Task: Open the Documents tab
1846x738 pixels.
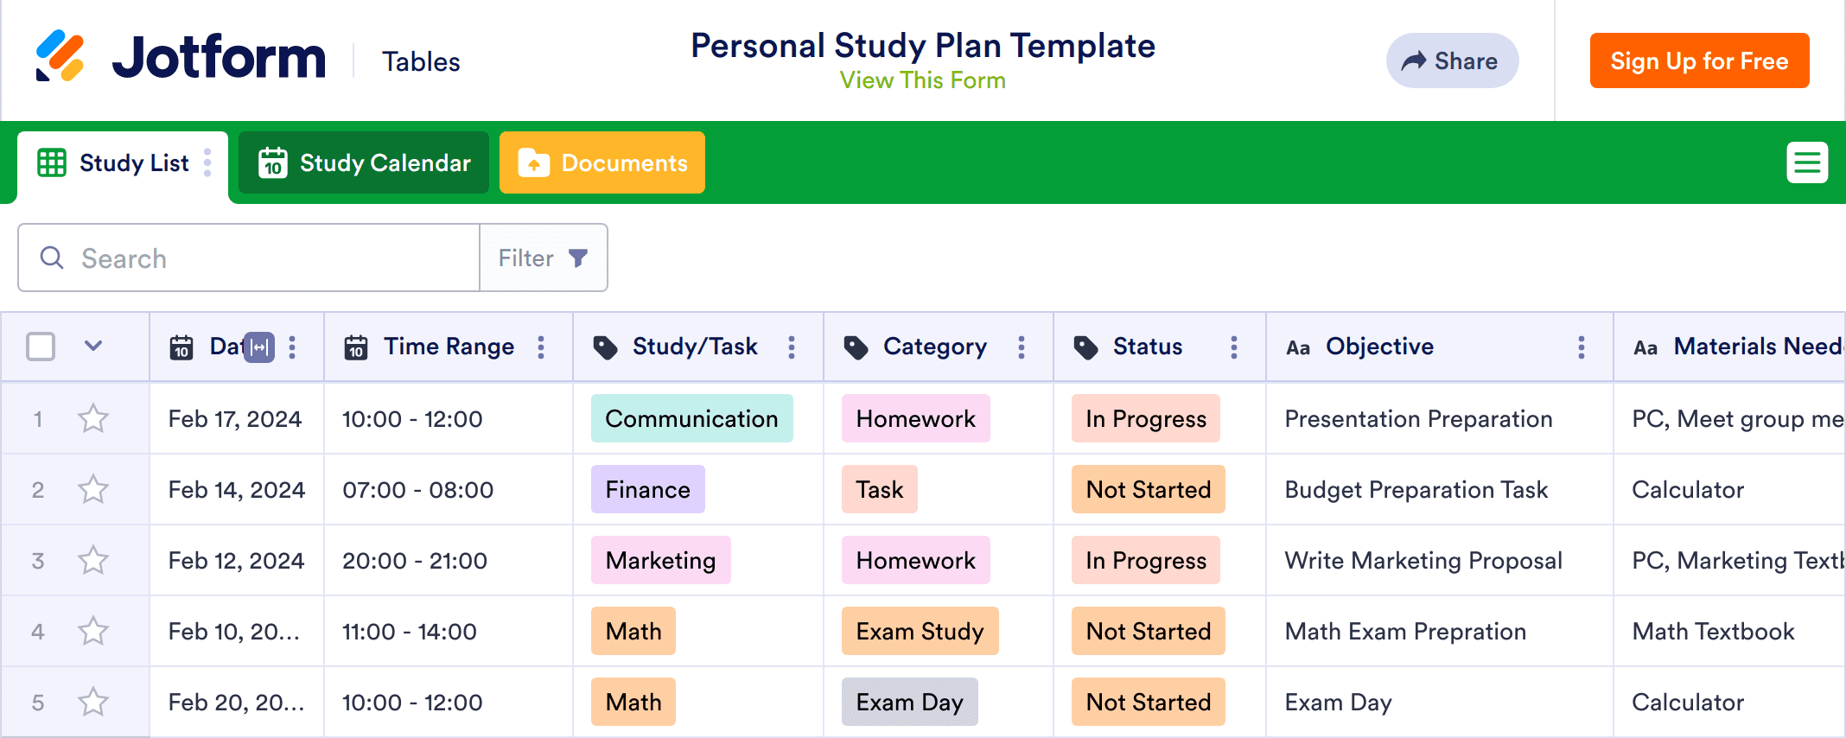Action: click(602, 162)
